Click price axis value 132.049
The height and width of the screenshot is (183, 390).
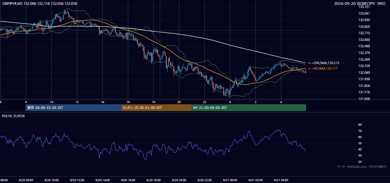364,73
